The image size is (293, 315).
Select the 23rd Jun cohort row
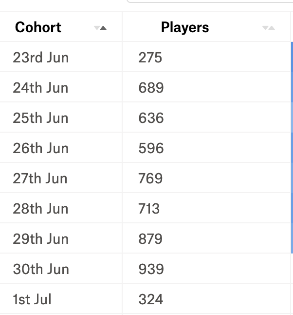tap(145, 57)
